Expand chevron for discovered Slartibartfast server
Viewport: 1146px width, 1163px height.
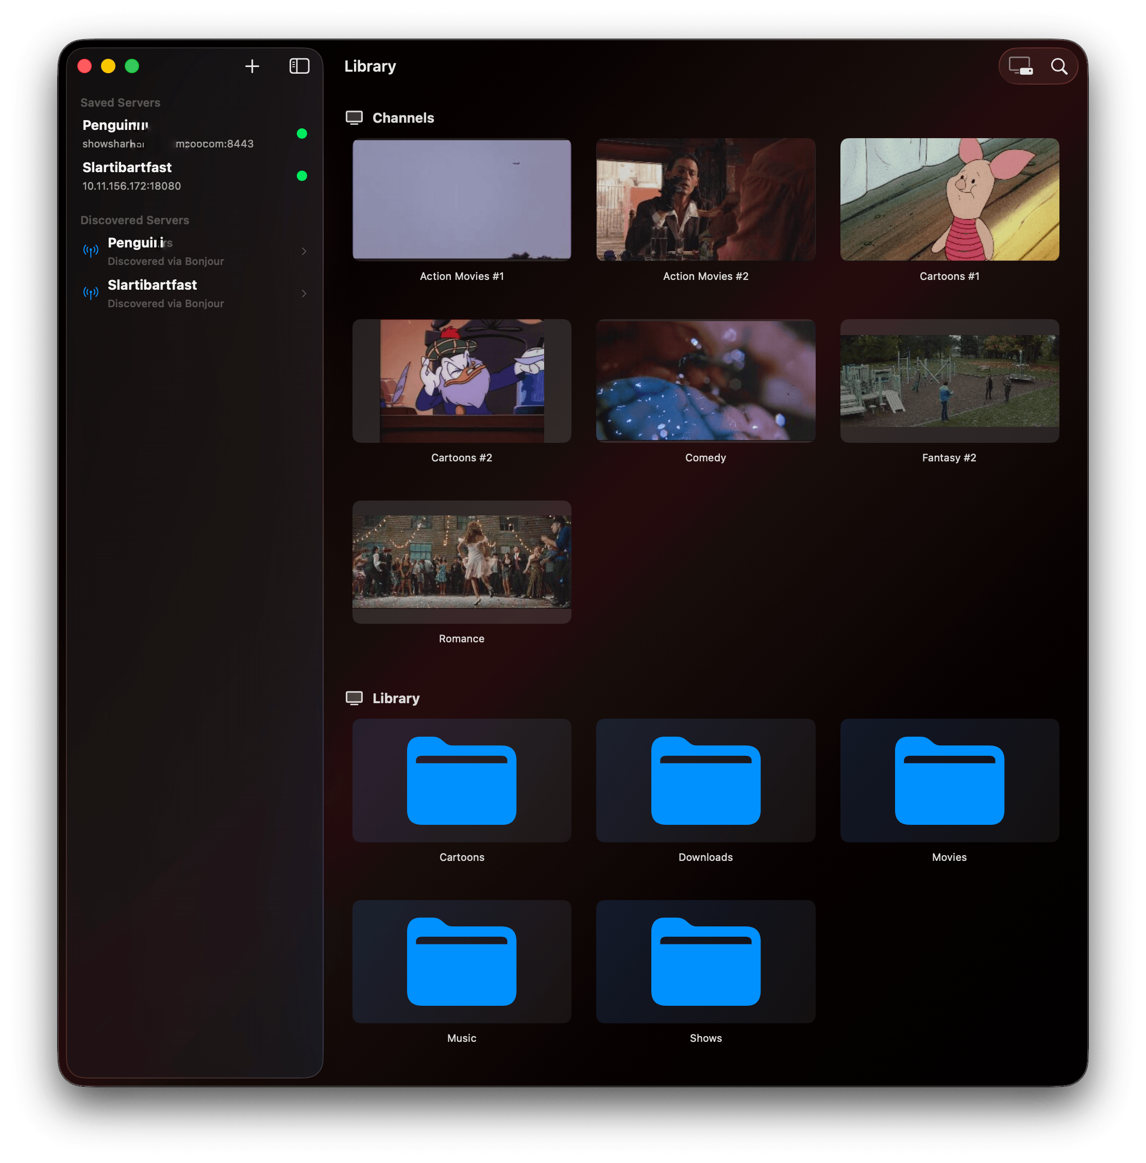click(304, 294)
